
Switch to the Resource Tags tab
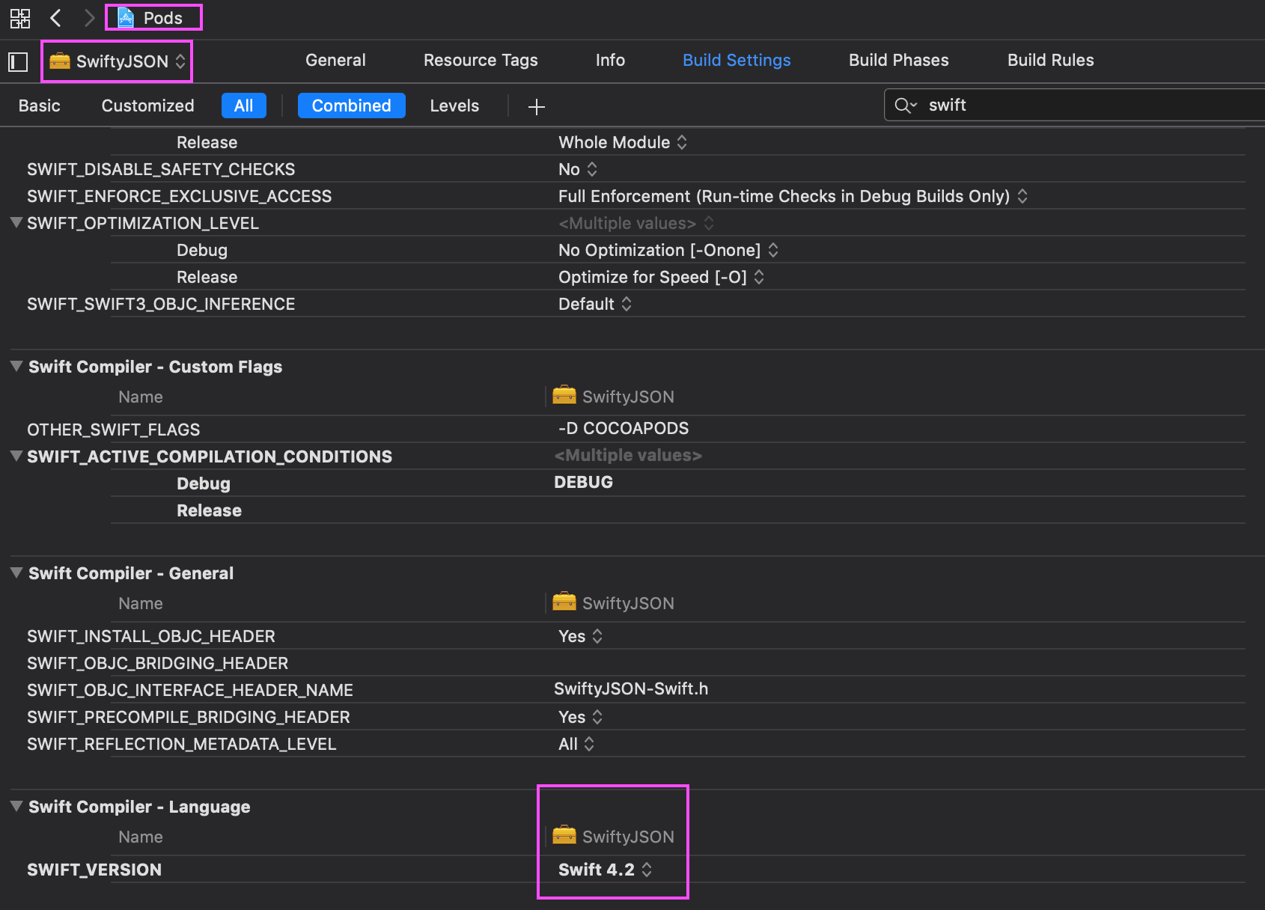[x=481, y=60]
